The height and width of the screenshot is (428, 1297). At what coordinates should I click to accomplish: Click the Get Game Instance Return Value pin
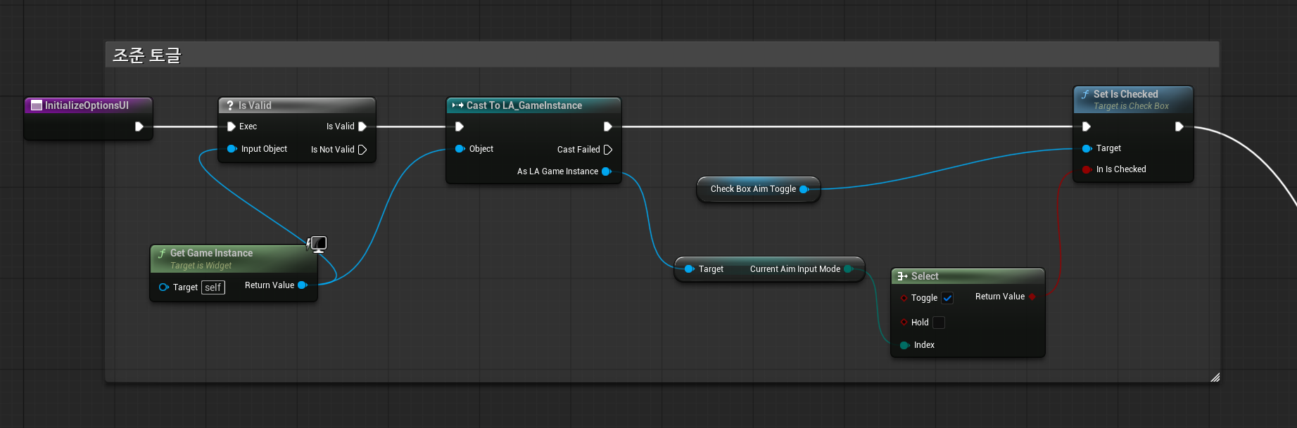(303, 285)
